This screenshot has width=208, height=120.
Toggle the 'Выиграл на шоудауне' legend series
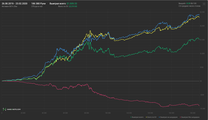(x=168, y=117)
